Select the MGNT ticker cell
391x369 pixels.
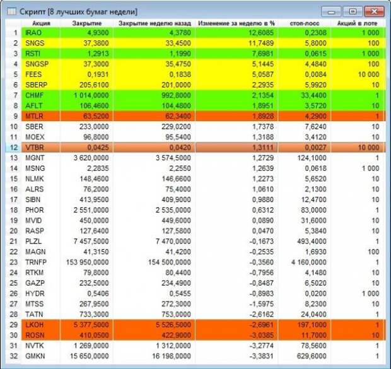point(41,158)
